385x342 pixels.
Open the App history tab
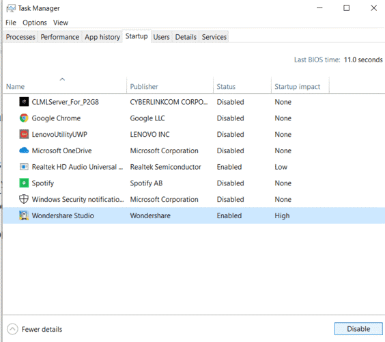(102, 37)
